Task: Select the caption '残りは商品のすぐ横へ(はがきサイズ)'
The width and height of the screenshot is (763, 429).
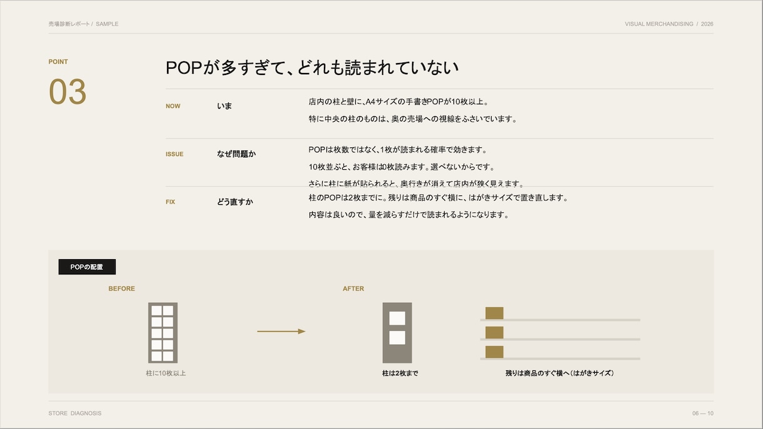Action: point(560,373)
